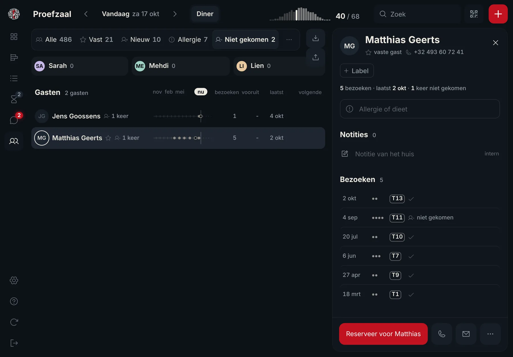Open the dashboard grid icon in sidebar
Viewport: 513px width, 357px height.
pyautogui.click(x=14, y=37)
